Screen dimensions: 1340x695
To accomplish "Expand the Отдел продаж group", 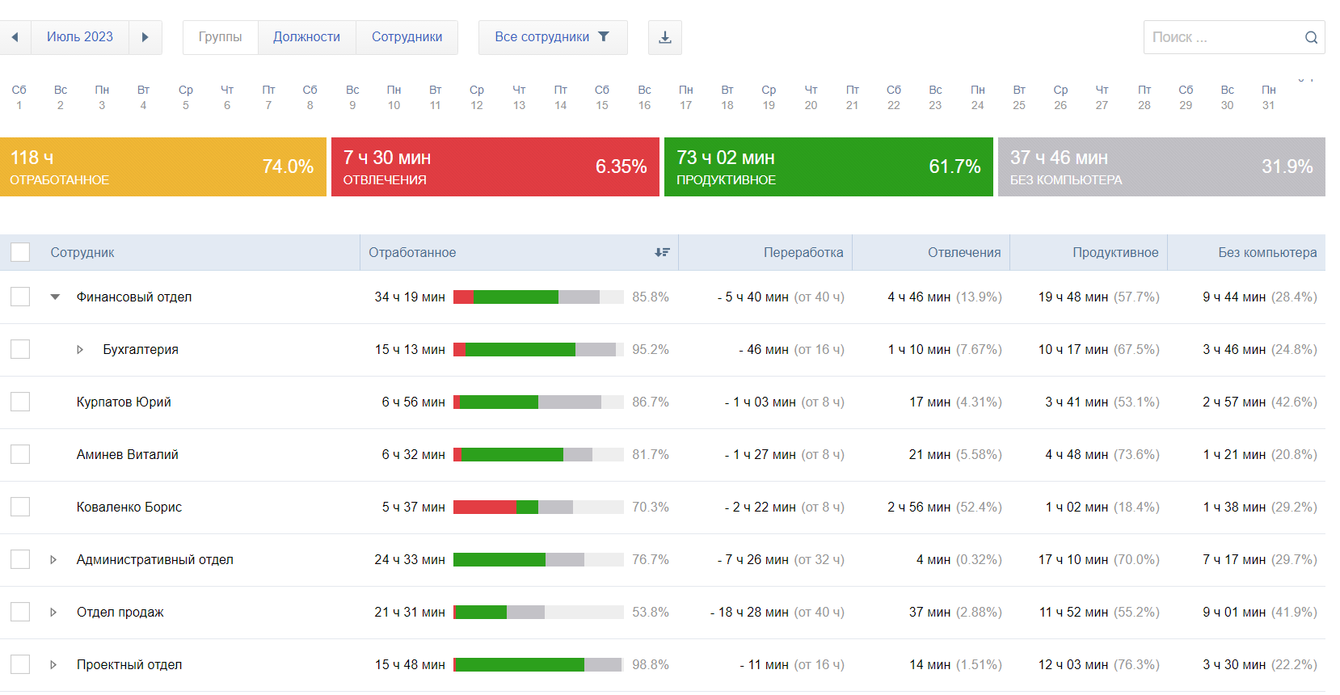I will (x=53, y=612).
